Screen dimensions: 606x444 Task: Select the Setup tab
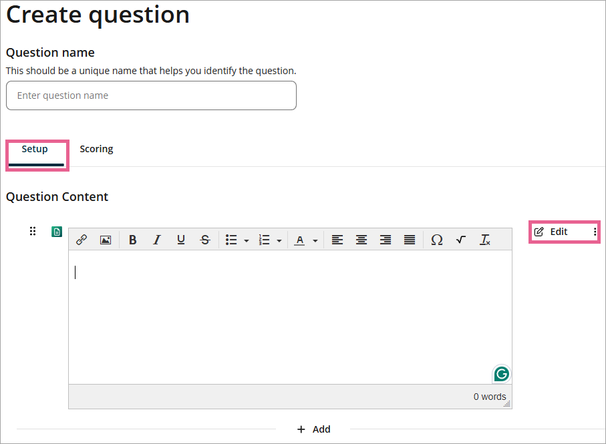35,149
